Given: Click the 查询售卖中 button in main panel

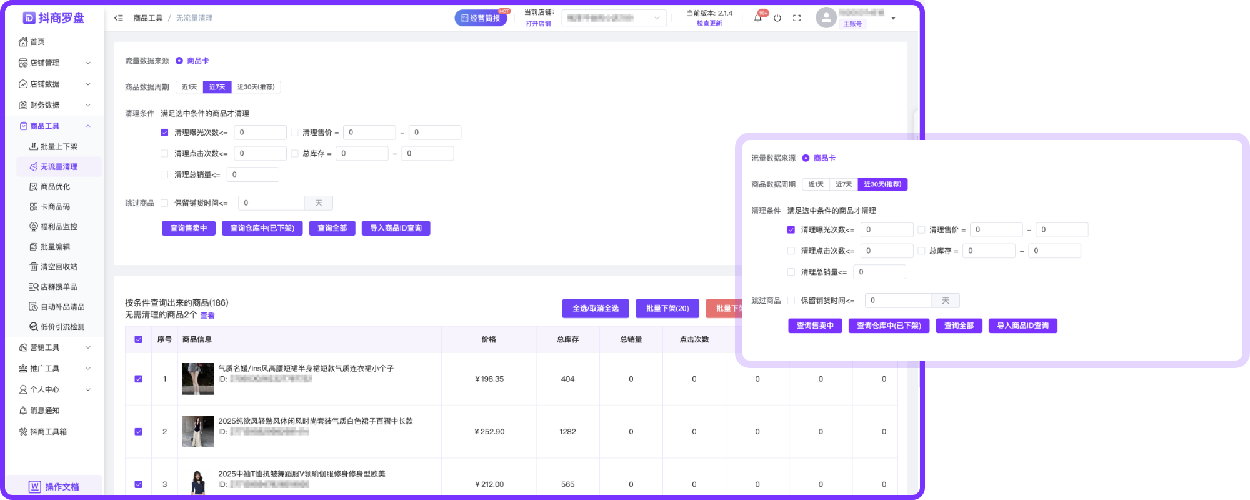Looking at the screenshot, I should pos(188,228).
